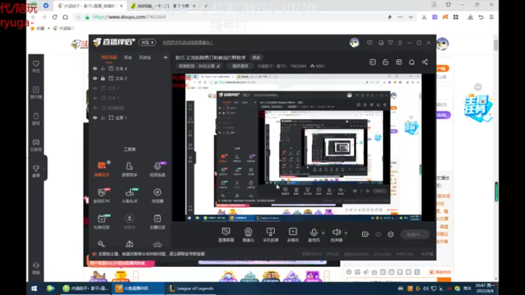Open the 弹幕助手 danmaku assistant tool
Screen dimensions: 525x295
[x=102, y=169]
